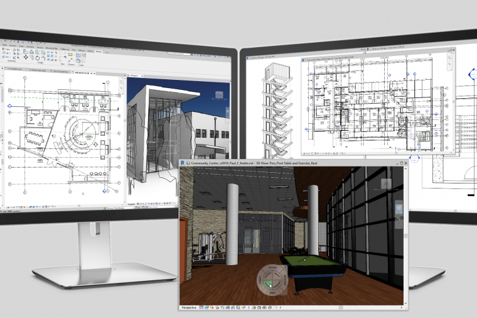Click the navigation bar in pool table view
Image resolution: width=477 pixels, height=318 pixels.
click(x=399, y=209)
